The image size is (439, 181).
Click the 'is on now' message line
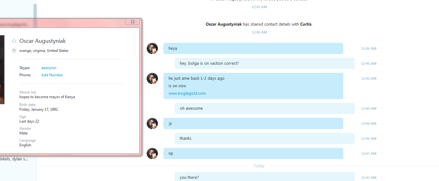177,86
